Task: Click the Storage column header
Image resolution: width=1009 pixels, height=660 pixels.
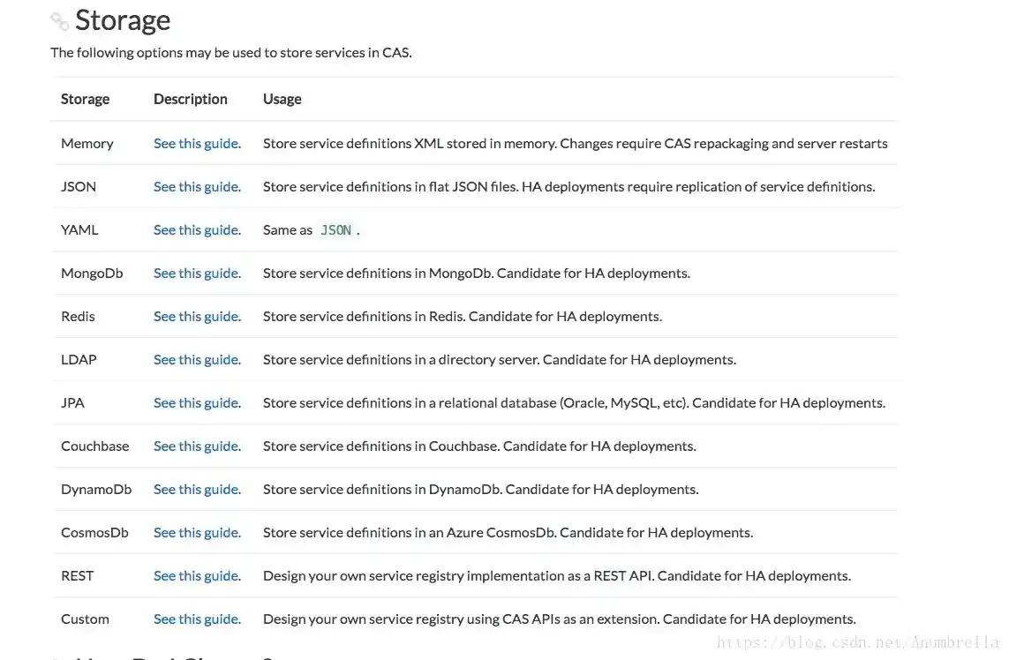Action: (x=85, y=99)
